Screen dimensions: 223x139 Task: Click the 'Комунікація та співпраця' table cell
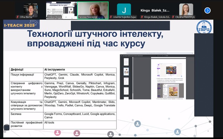[x=26, y=106]
